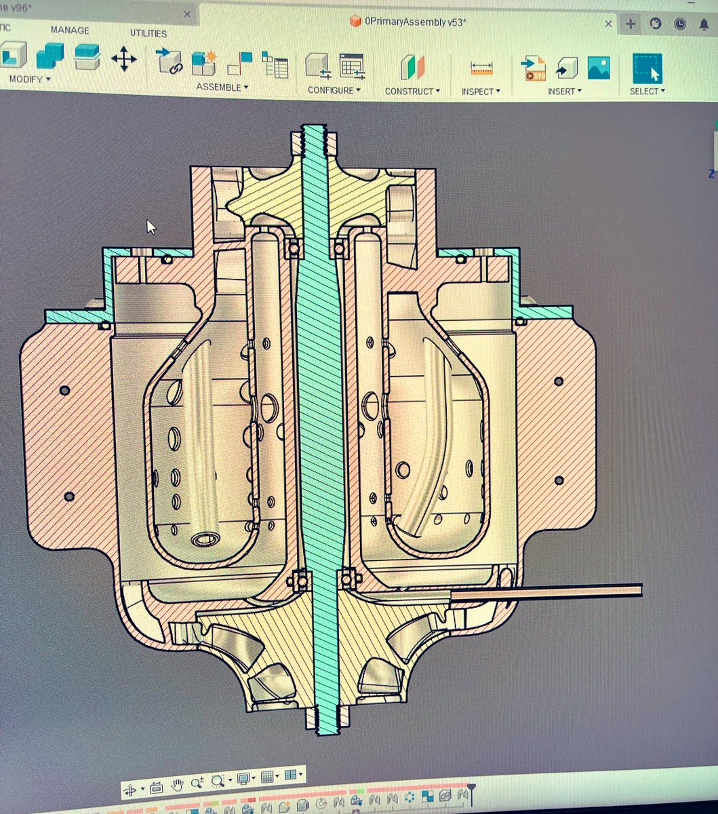Click the Zoom Window magnifier icon

coord(218,781)
